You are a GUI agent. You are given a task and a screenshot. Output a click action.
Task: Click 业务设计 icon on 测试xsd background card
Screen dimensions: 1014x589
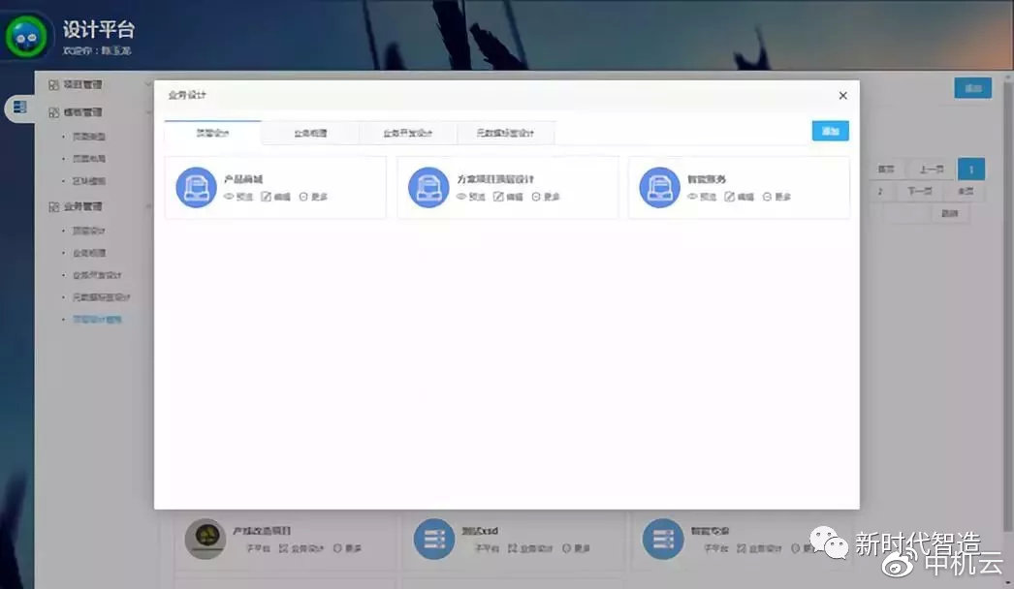512,548
